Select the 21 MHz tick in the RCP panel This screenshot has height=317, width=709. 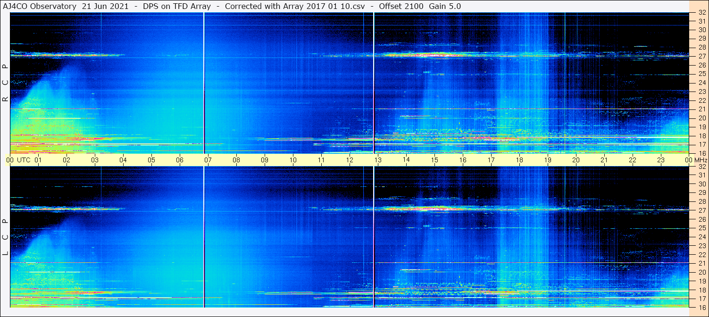[701, 109]
